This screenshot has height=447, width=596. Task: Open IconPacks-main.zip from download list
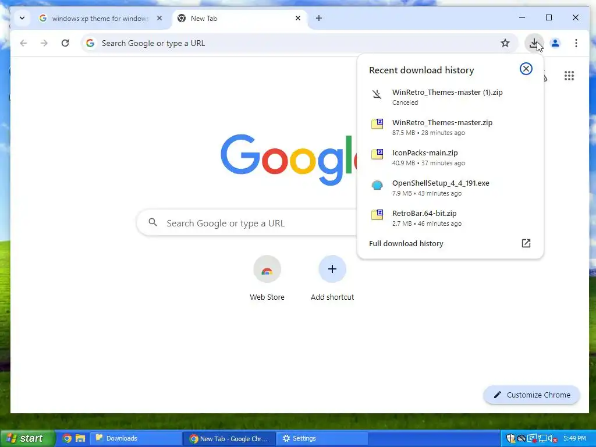pyautogui.click(x=450, y=157)
